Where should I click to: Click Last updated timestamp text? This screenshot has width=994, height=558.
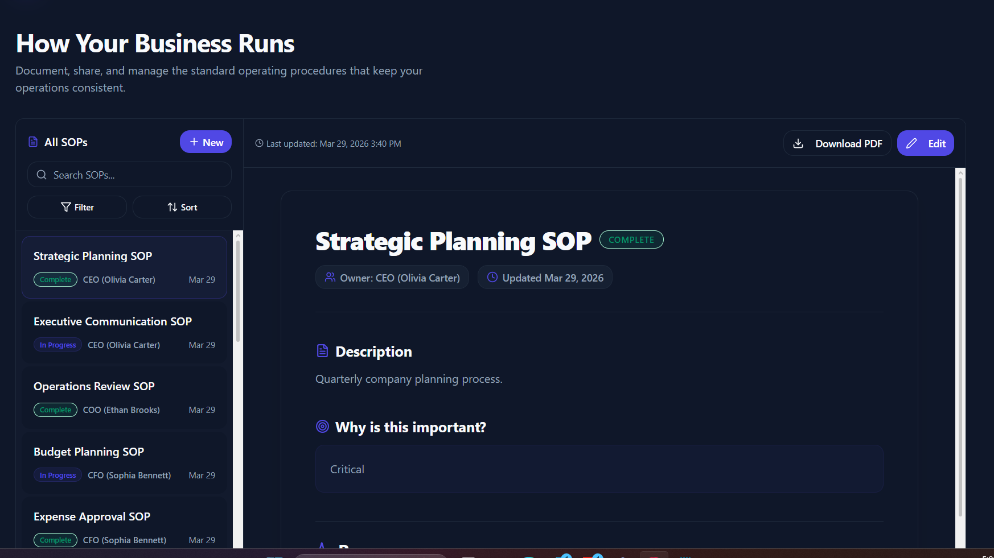pyautogui.click(x=334, y=143)
